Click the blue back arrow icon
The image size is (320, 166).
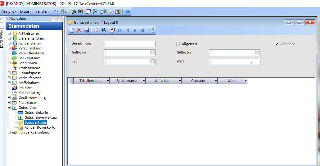pos(127,11)
